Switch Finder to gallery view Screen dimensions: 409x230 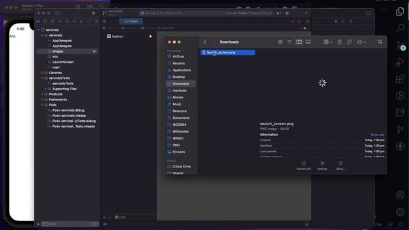[x=308, y=42]
